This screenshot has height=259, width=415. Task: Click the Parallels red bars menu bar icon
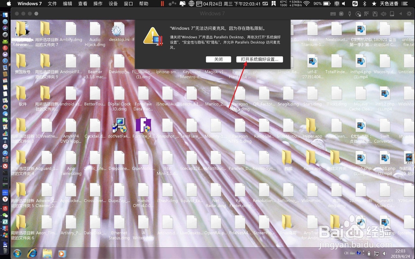162,4
